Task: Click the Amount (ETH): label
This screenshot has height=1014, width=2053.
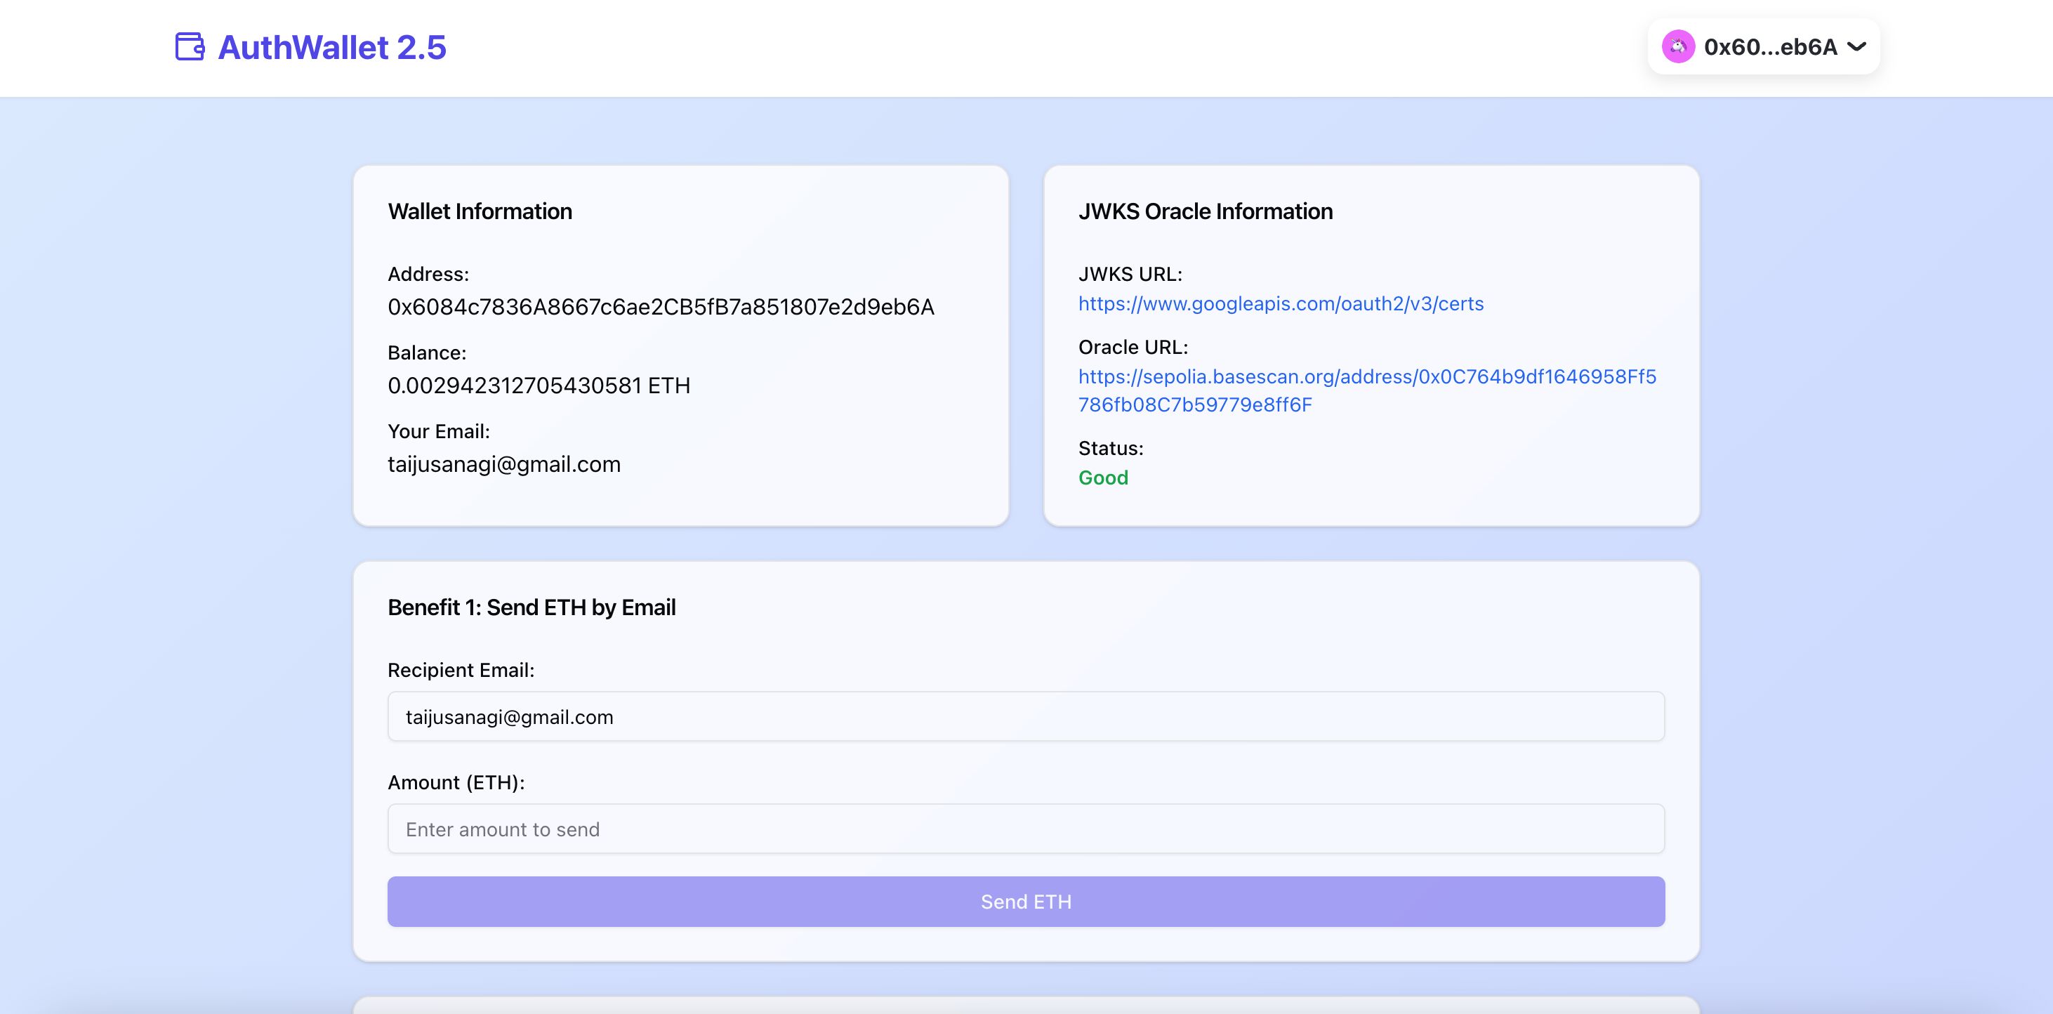Action: coord(456,783)
